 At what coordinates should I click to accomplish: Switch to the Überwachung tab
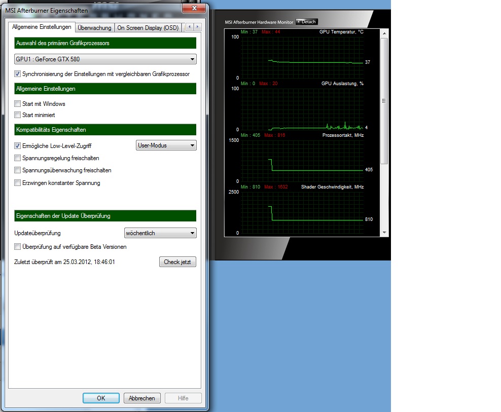tap(95, 28)
